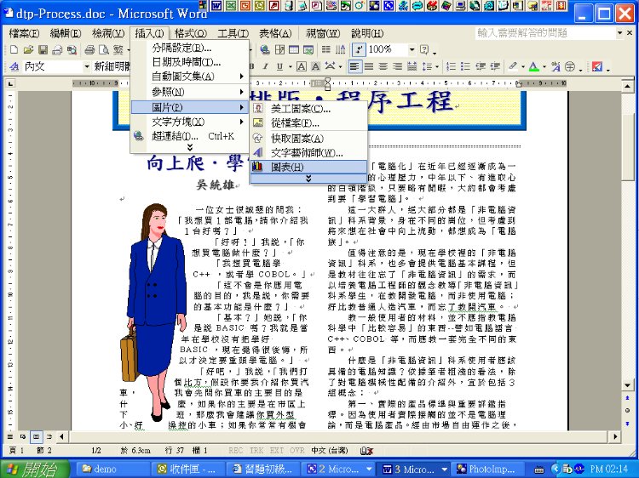Click the Insert Hyperlink globe toolbar icon
Image resolution: width=639 pixels, height=478 pixels.
coord(265,49)
